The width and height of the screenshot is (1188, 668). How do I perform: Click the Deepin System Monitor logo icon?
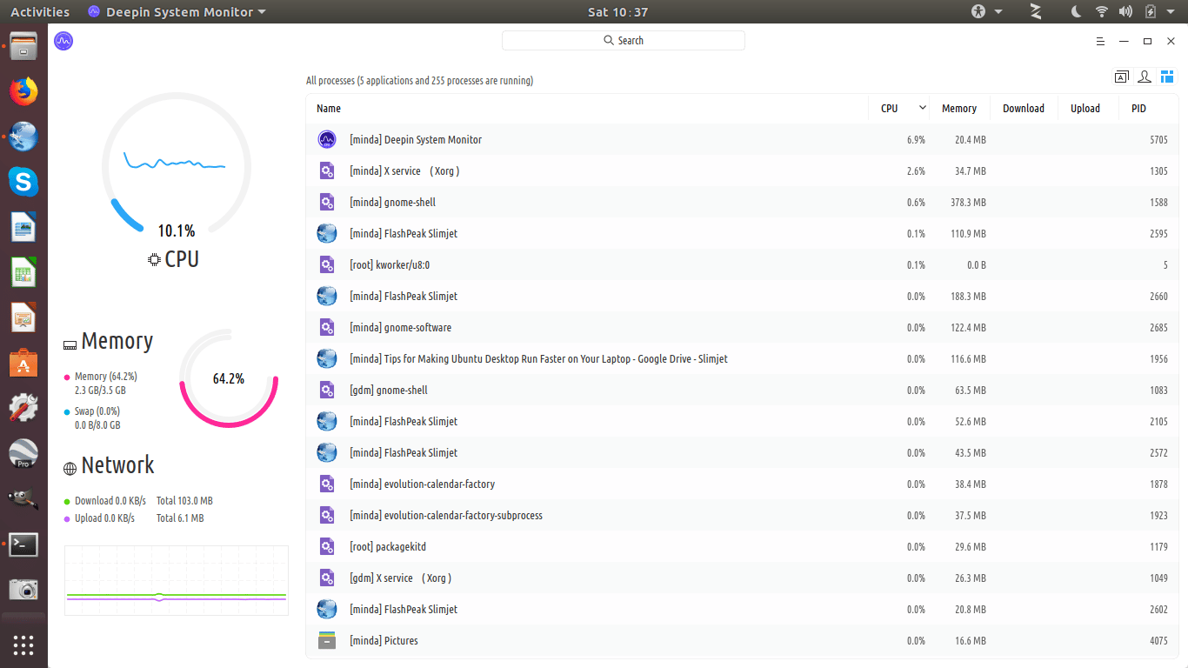pyautogui.click(x=63, y=41)
